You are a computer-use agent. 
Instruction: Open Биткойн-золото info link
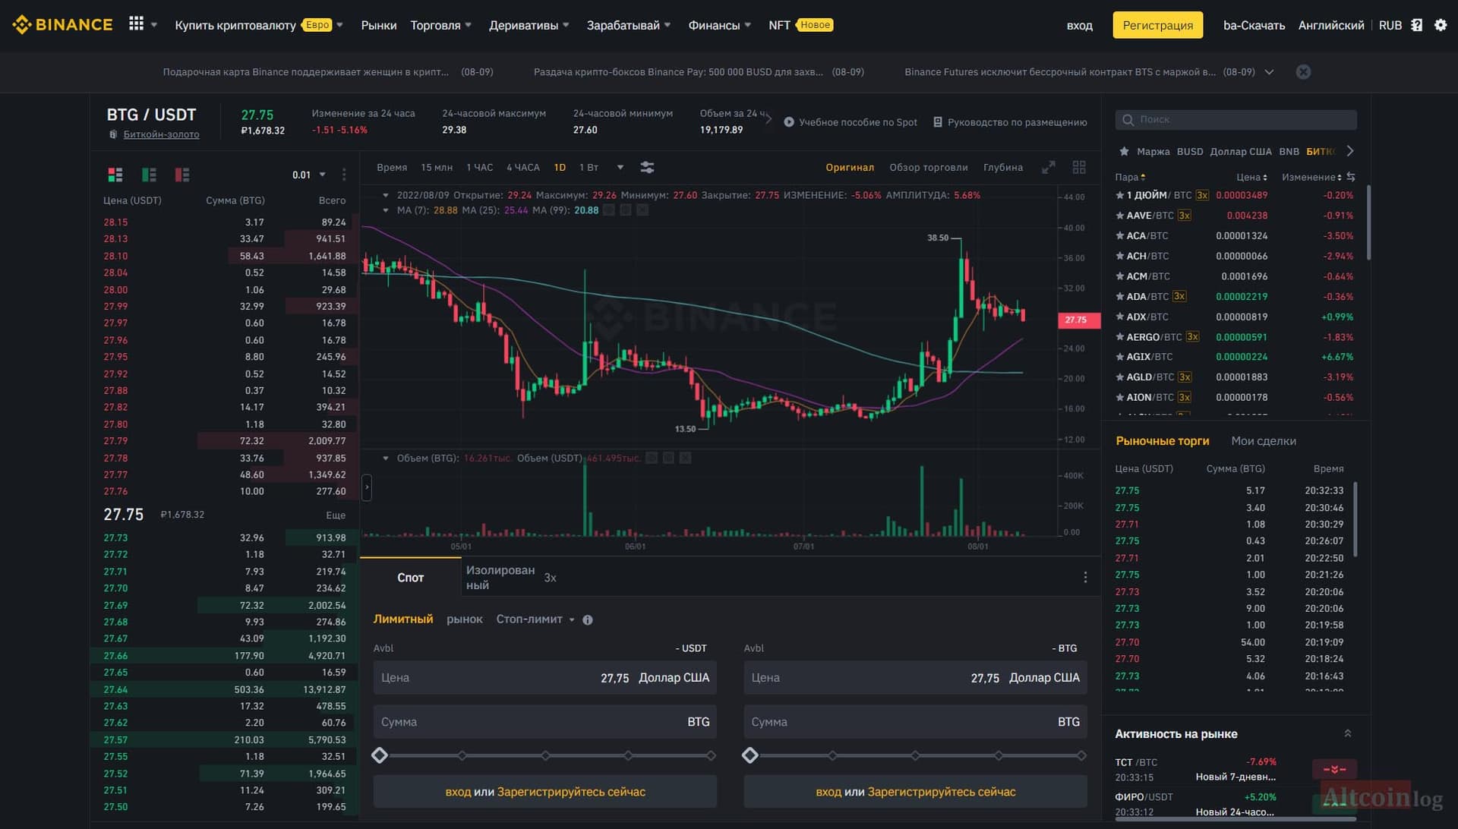click(x=161, y=134)
